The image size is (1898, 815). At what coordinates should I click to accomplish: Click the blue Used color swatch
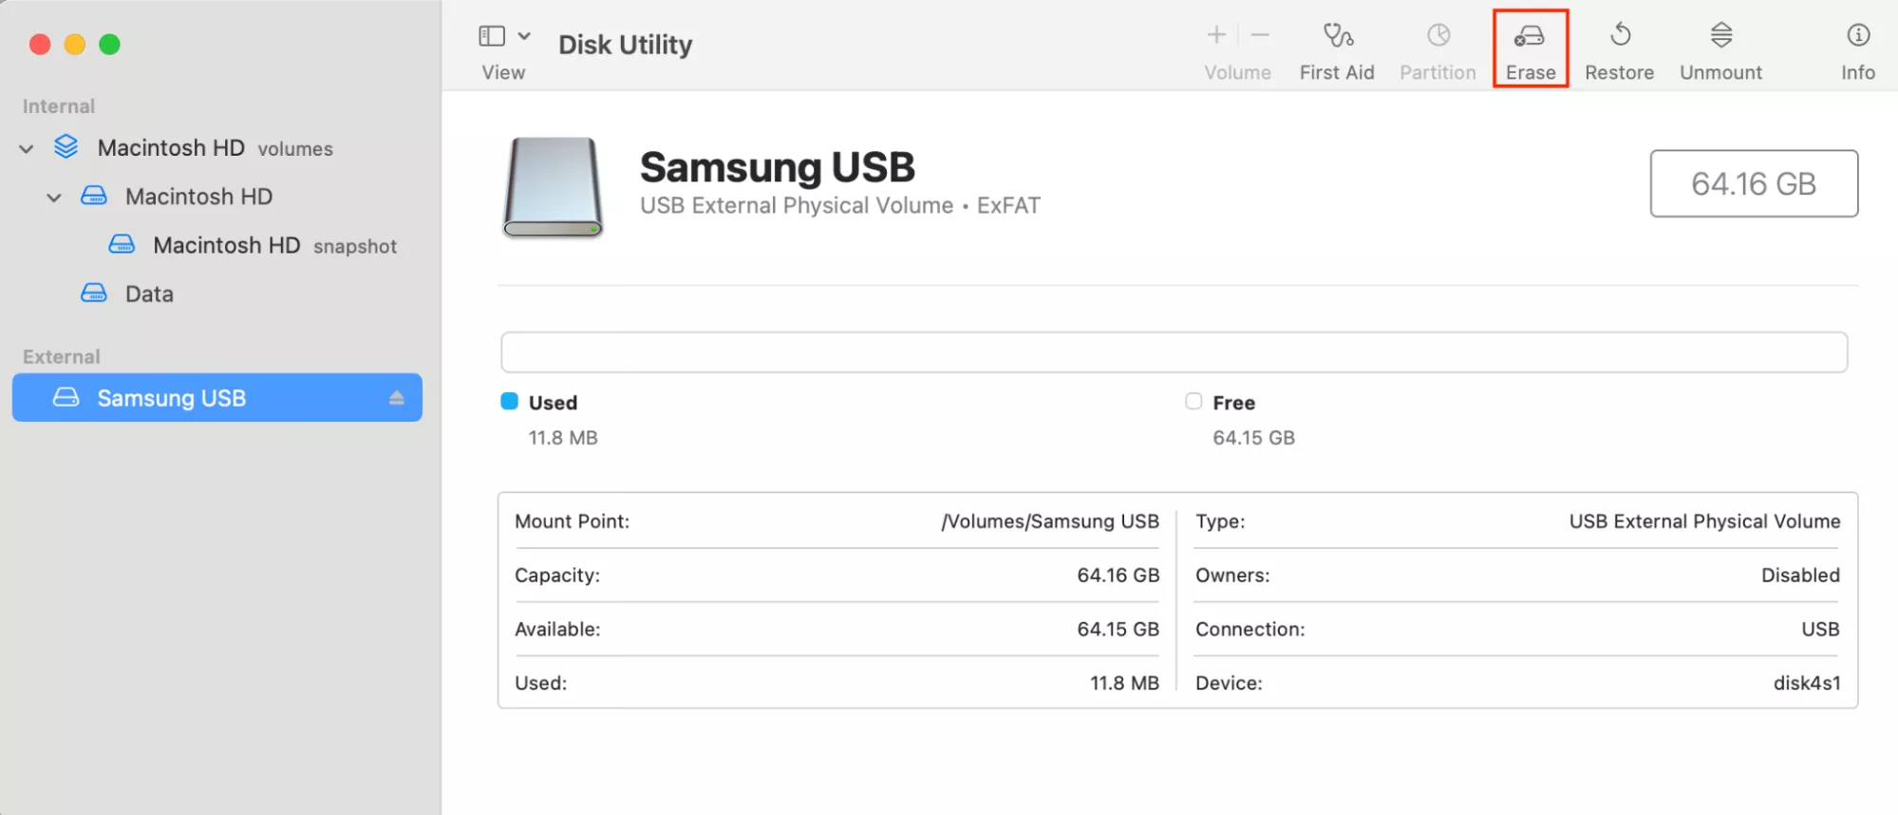pos(510,402)
